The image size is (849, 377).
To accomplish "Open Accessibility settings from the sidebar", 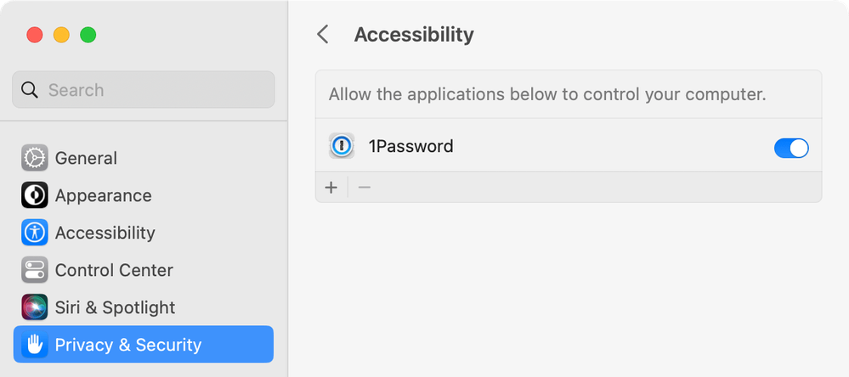I will coord(105,233).
